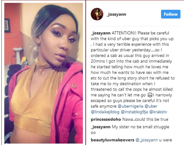Image resolution: width=184 pixels, height=145 pixels.
Task: Click _jossyann name in caption text
Action: tap(101, 33)
